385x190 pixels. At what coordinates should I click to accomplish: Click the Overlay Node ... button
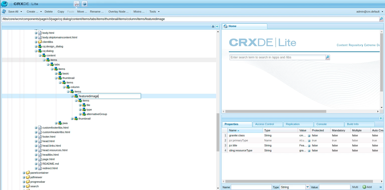coord(118,12)
